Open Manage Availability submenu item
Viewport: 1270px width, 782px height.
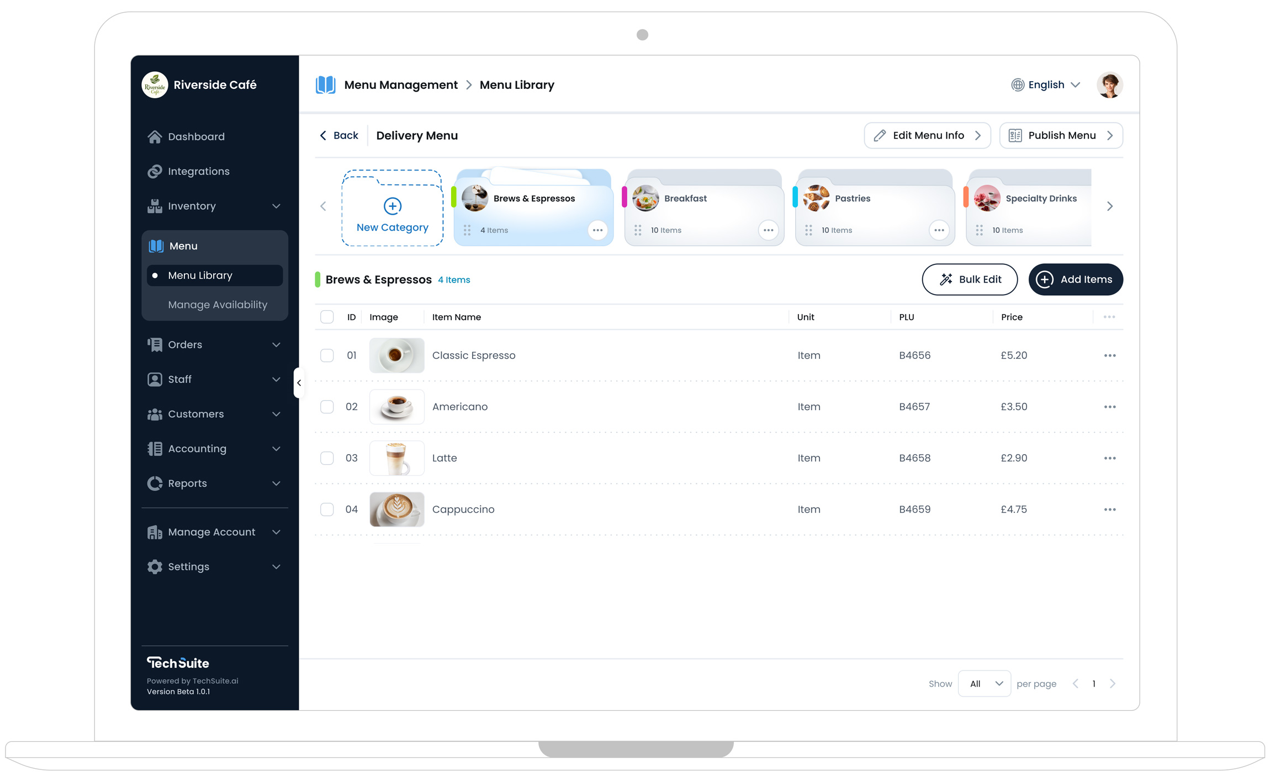[218, 305]
